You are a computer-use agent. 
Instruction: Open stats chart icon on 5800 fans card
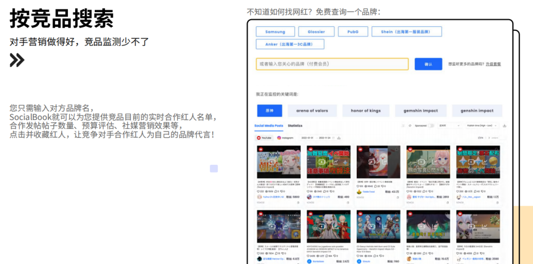(x=284, y=162)
